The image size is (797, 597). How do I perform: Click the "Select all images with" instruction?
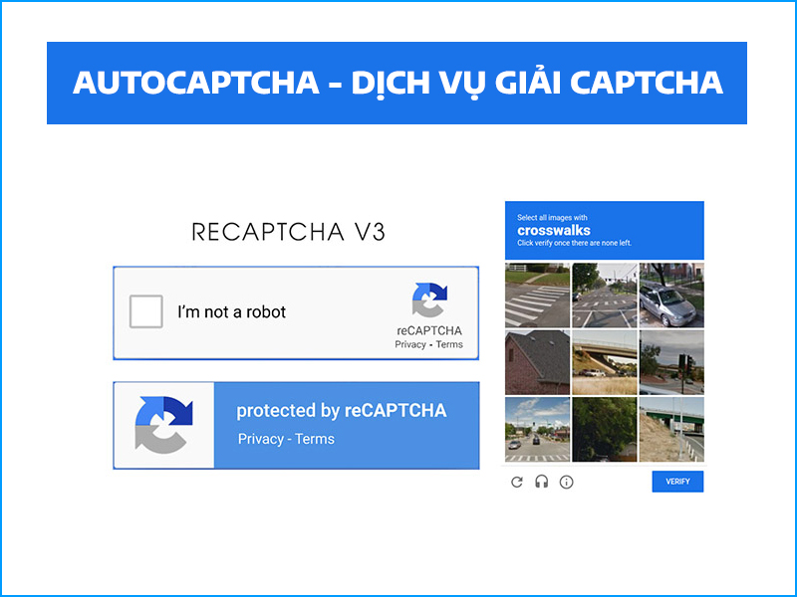click(x=552, y=217)
